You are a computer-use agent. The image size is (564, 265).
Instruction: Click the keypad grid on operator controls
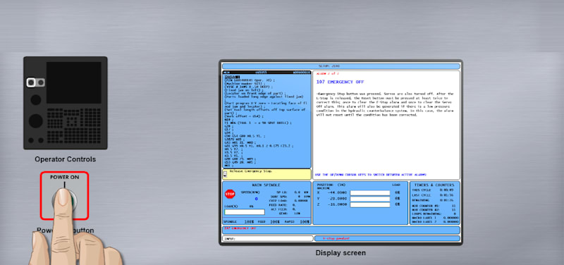point(74,125)
